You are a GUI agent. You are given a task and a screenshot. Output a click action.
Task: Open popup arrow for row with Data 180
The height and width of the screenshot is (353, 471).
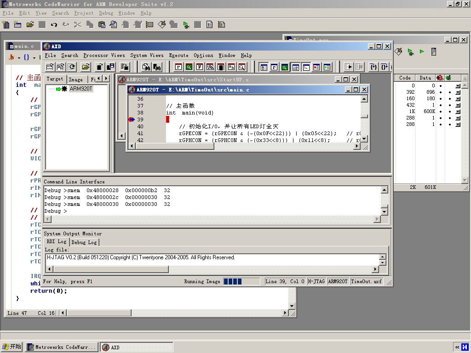click(x=458, y=98)
